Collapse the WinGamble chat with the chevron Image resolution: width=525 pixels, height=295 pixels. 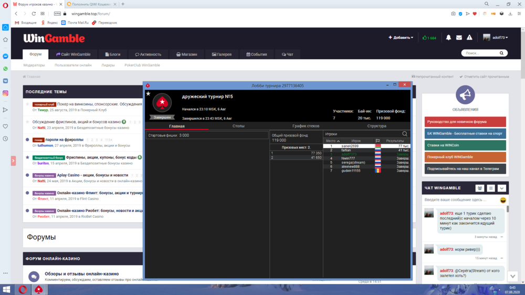[x=501, y=188]
